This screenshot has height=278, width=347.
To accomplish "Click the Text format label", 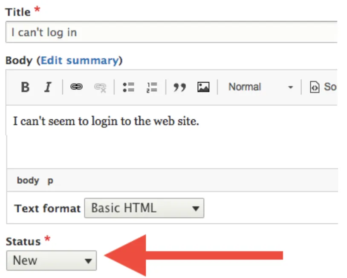I will (x=47, y=208).
